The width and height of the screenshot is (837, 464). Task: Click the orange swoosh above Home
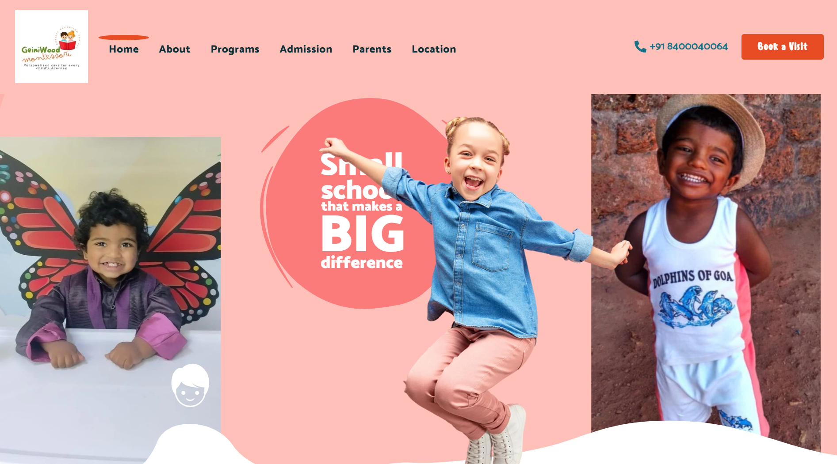(123, 38)
